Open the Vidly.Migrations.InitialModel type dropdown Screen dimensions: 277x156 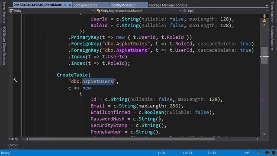pyautogui.click(x=180, y=11)
